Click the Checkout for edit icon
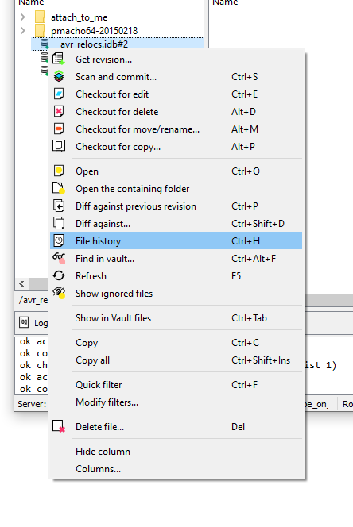Viewport: 353px width, 527px height. (59, 94)
